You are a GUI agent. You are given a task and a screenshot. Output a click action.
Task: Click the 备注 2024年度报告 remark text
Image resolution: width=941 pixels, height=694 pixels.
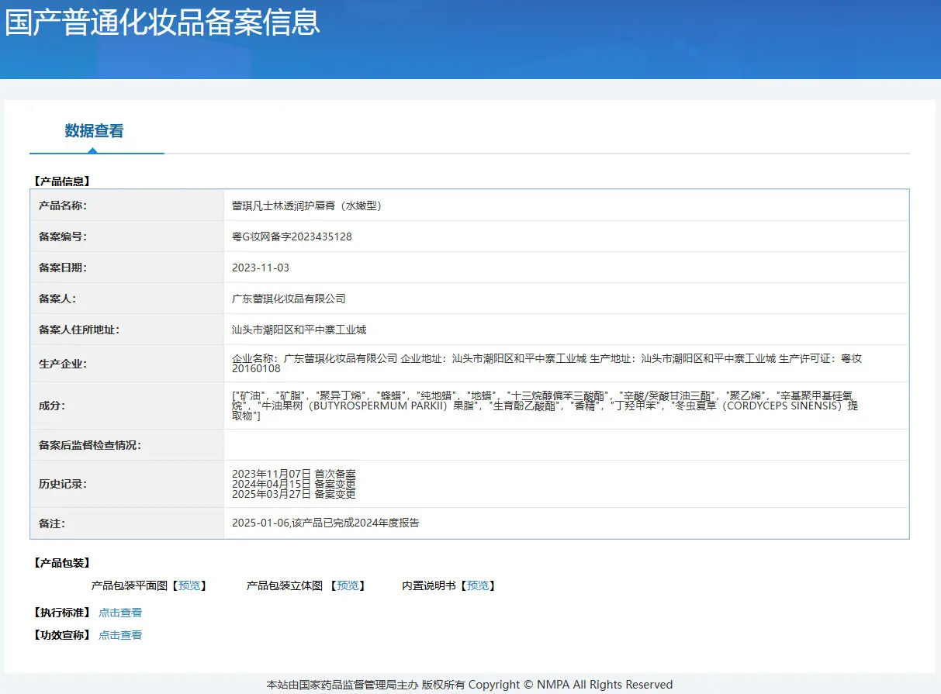326,523
